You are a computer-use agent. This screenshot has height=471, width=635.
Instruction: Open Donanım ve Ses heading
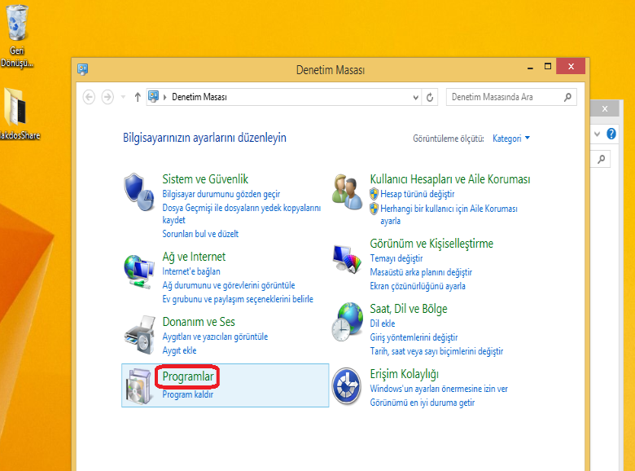pos(199,322)
